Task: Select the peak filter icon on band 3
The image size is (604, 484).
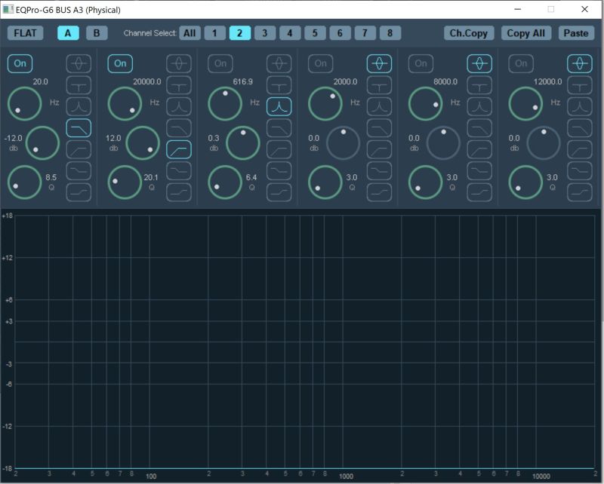Action: (x=278, y=107)
